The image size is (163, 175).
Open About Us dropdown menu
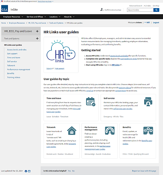69,17
